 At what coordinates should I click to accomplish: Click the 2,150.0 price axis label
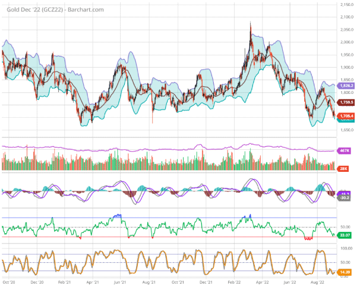point(346,5)
